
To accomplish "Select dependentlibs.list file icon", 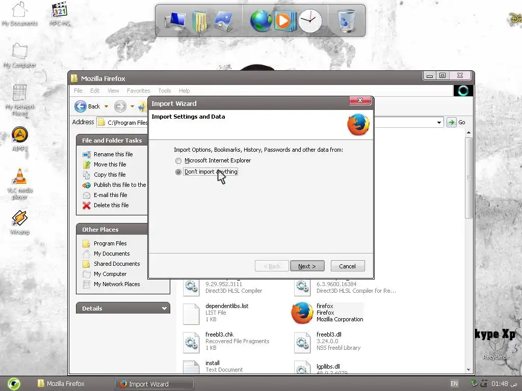I will (x=191, y=314).
